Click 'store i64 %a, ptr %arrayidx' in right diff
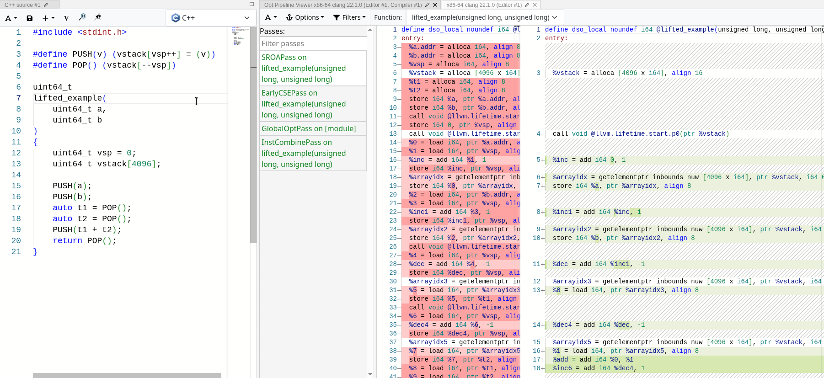The height and width of the screenshot is (378, 824). point(621,186)
